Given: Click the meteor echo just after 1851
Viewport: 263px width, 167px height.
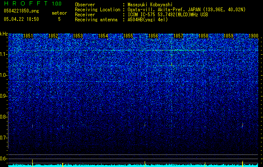Looking at the screenshot, I should point(32,126).
